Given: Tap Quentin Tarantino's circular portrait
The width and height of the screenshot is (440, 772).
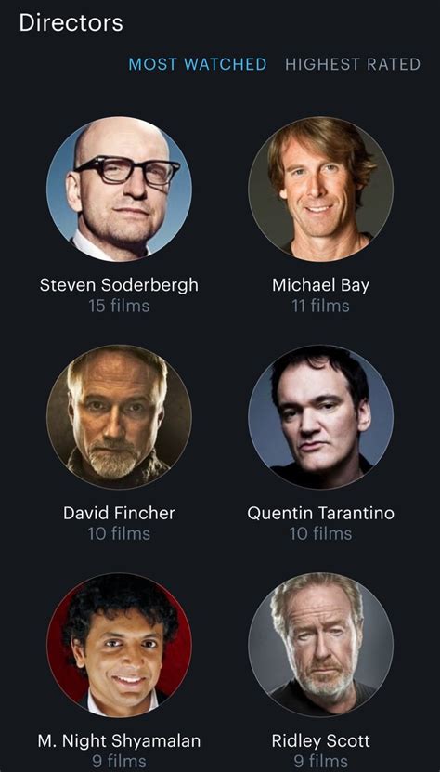Looking at the screenshot, I should point(320,416).
